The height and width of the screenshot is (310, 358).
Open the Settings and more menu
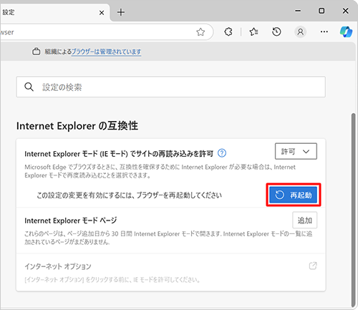[x=324, y=32]
